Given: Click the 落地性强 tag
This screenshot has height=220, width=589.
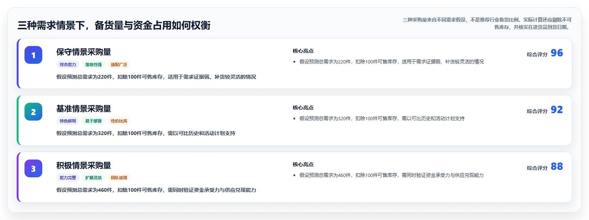Looking at the screenshot, I should click(x=93, y=65).
